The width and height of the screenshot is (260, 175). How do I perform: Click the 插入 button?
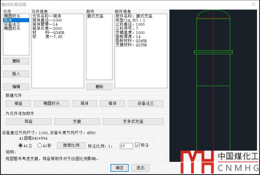[16, 74]
